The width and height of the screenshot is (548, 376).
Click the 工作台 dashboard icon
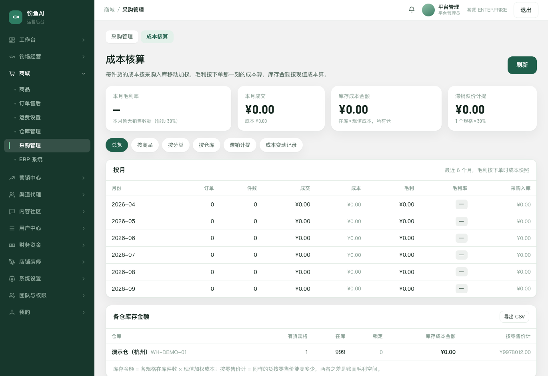(x=12, y=40)
